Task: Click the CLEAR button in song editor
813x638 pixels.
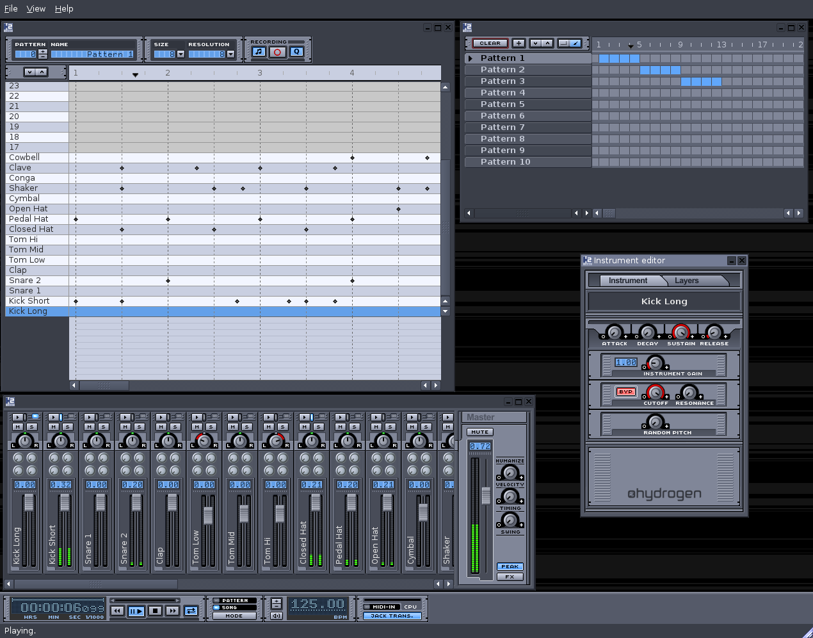Action: coord(490,44)
